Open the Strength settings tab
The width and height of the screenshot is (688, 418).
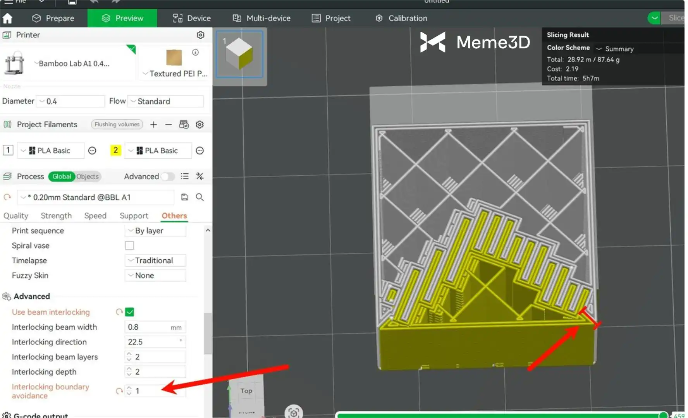56,216
